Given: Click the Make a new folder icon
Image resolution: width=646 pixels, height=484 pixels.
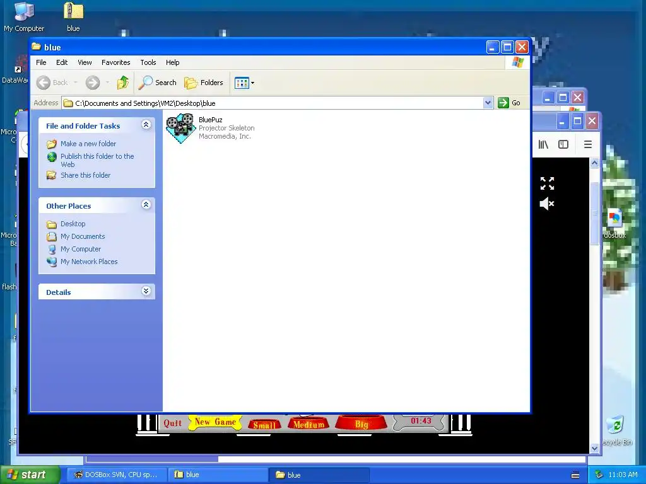Looking at the screenshot, I should (x=52, y=144).
